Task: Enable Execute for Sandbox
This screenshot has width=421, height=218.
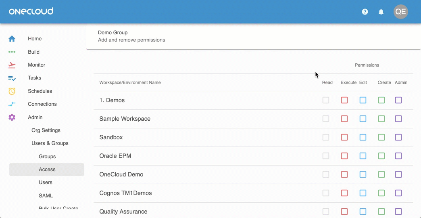Action: (344, 137)
